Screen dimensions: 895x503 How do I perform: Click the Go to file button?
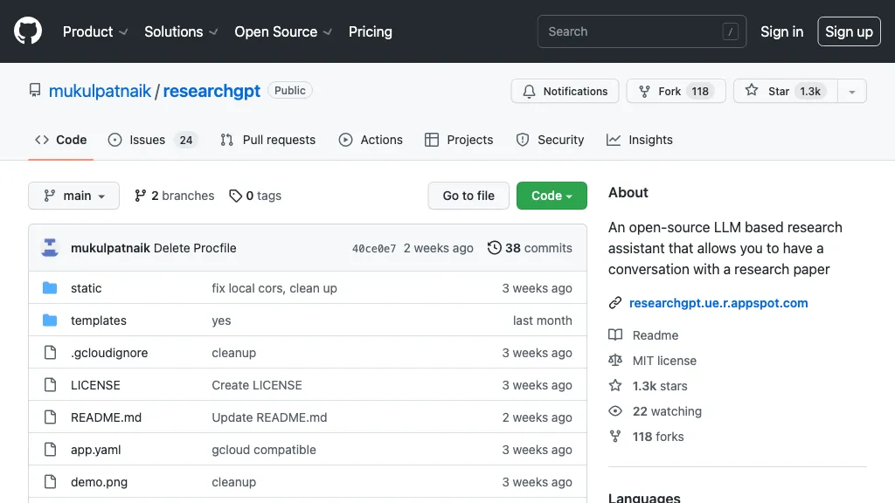[x=468, y=196]
